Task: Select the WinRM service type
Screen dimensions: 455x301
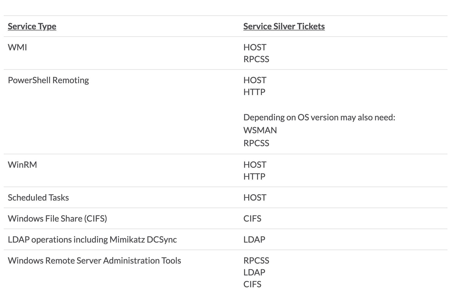Action: (x=22, y=165)
